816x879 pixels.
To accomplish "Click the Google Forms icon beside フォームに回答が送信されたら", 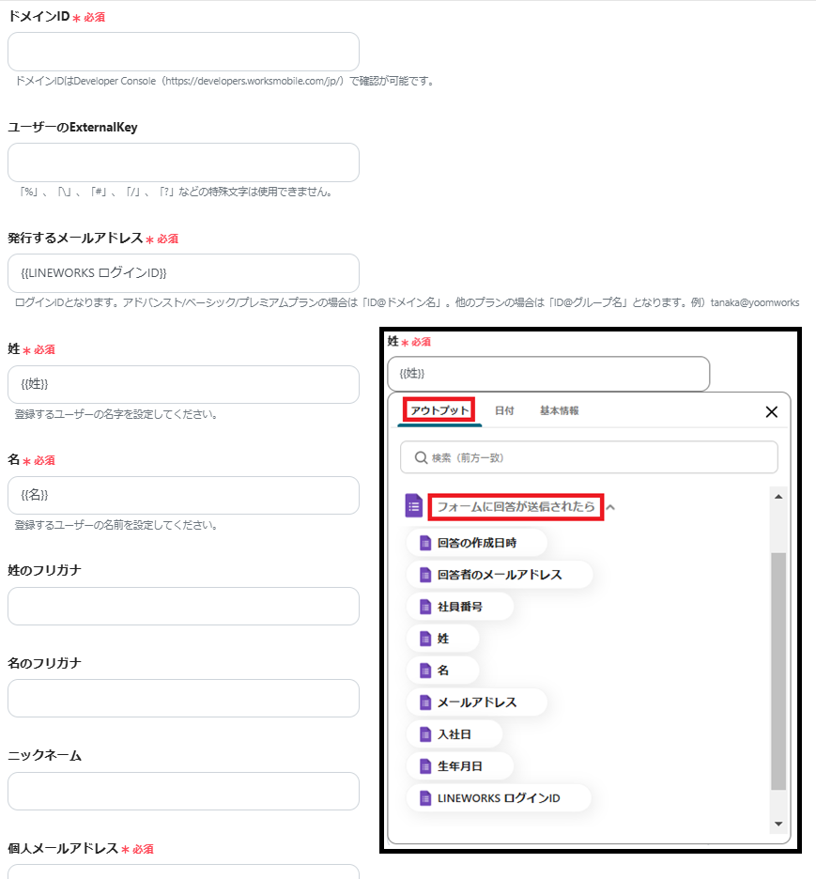I will click(413, 505).
